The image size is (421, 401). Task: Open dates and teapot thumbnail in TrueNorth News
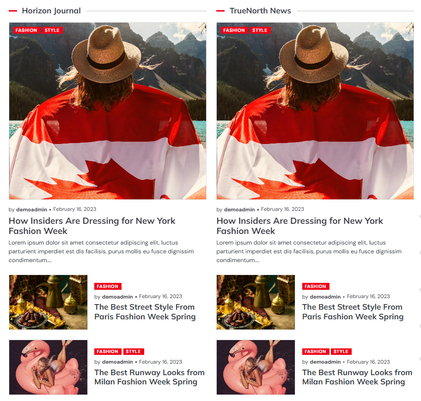[x=256, y=302]
